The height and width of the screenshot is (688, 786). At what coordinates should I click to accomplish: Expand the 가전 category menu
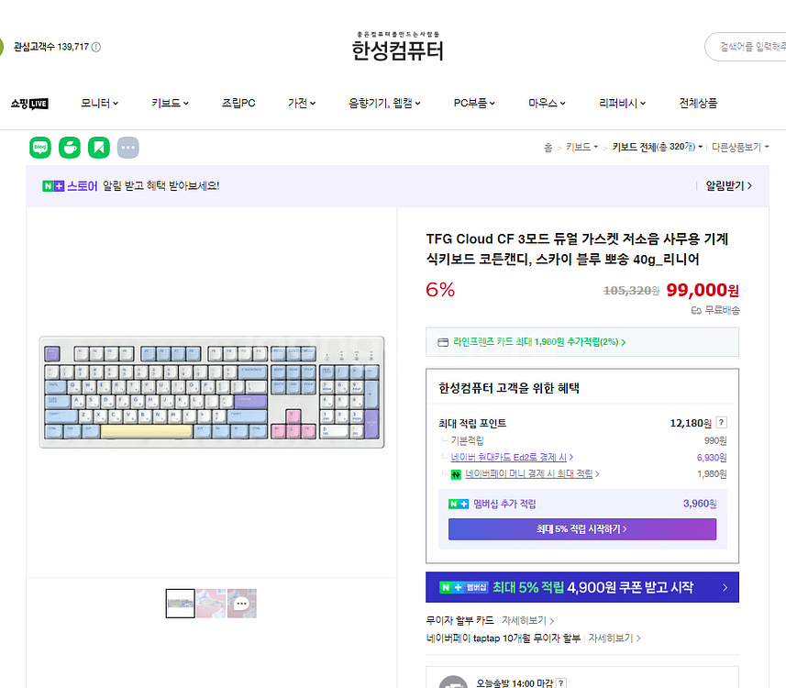(302, 104)
